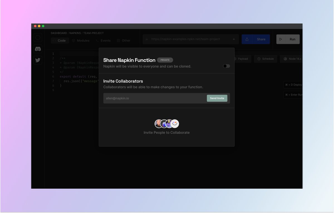Click line number 6 in editor
Screen dimensions: 334x213
53,77
